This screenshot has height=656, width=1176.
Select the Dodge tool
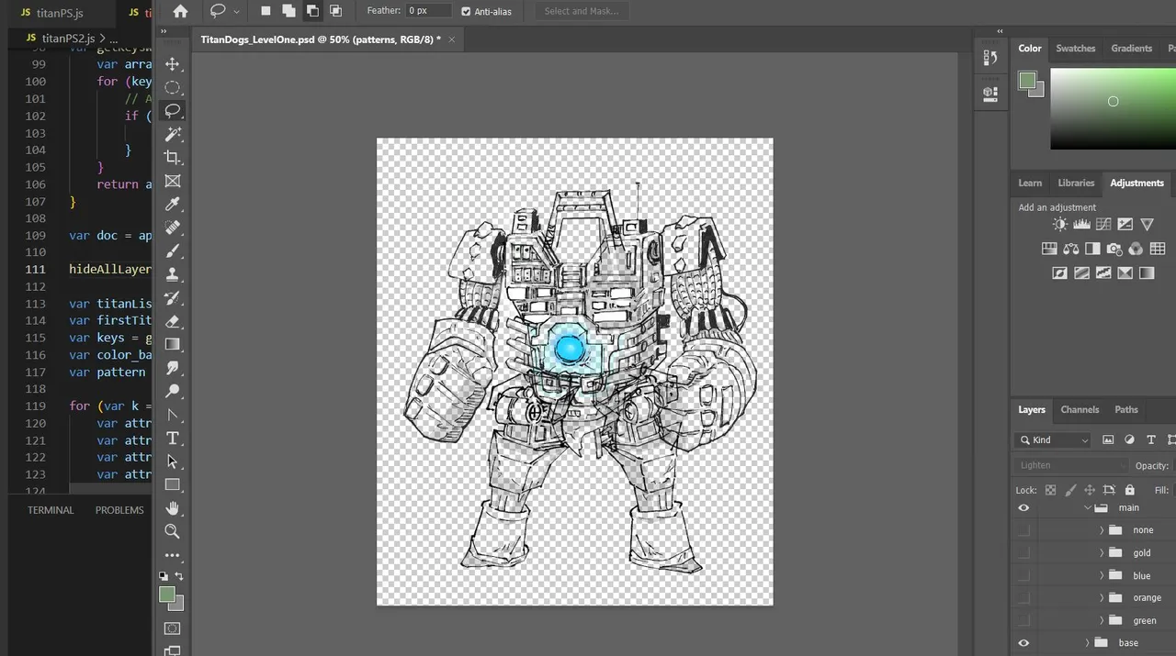tap(172, 391)
